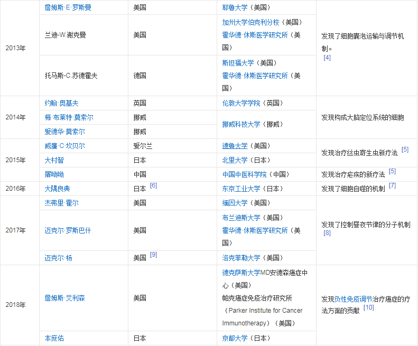This screenshot has width=418, height=346.
Task: Click citation [6] next to 日本
Action: (153, 185)
